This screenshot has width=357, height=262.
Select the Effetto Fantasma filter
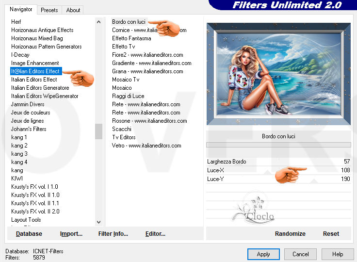(x=131, y=38)
